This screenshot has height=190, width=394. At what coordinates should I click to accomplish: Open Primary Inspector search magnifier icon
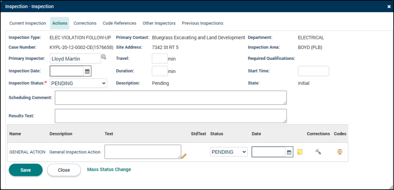(104, 57)
